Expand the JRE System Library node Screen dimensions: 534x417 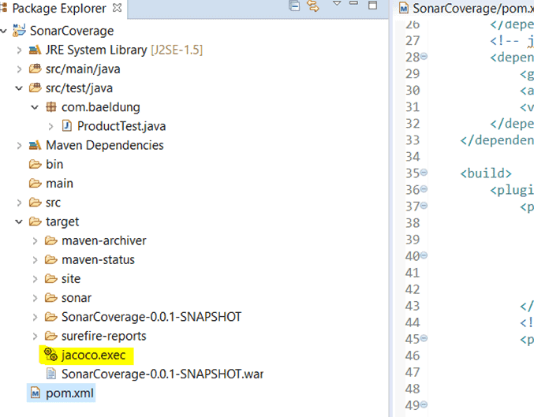(x=20, y=50)
